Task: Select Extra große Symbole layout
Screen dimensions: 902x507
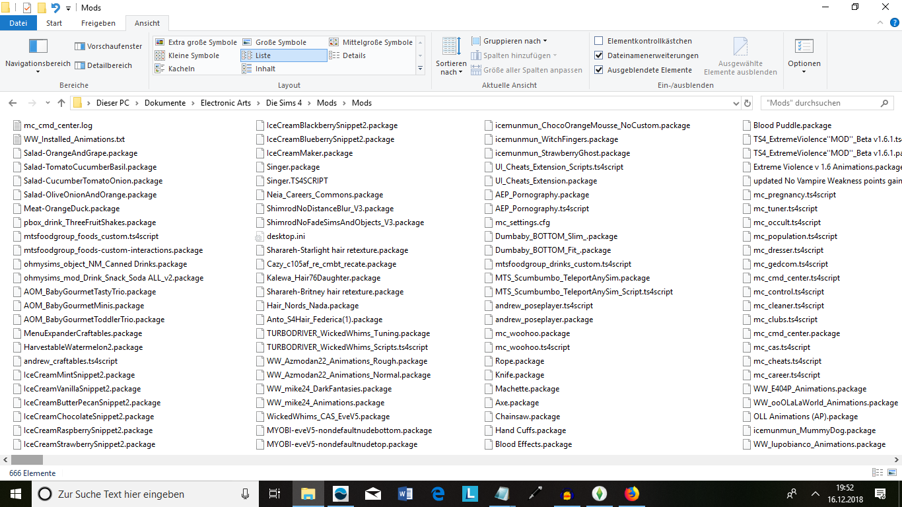Action: pyautogui.click(x=195, y=42)
